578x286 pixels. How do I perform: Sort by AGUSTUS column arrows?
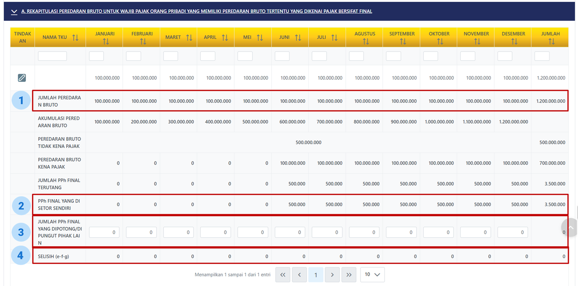[x=366, y=42]
